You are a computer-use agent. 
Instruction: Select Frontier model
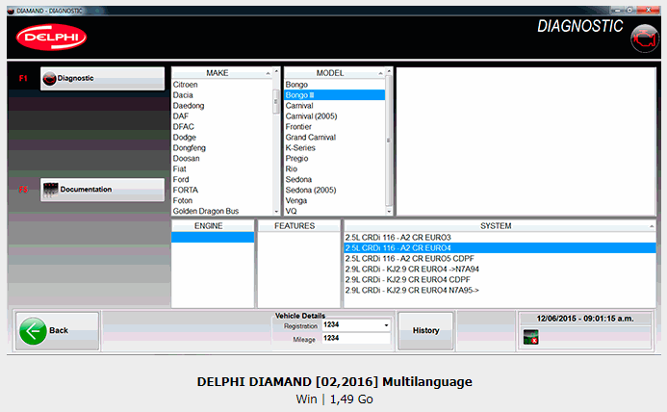[334, 127]
